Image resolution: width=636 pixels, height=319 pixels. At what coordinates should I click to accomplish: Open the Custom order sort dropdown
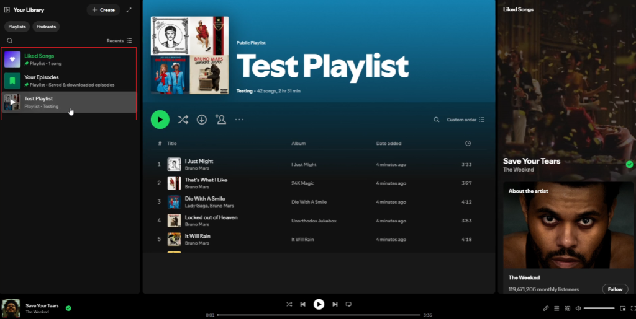466,120
